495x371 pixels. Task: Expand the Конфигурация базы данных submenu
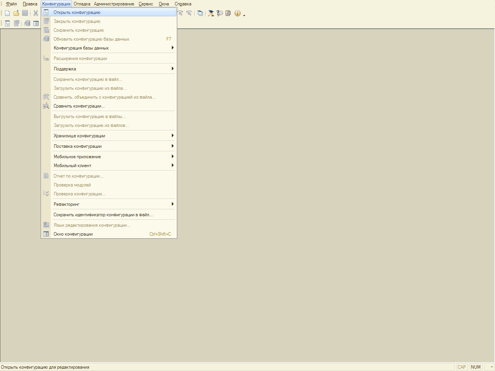click(109, 48)
